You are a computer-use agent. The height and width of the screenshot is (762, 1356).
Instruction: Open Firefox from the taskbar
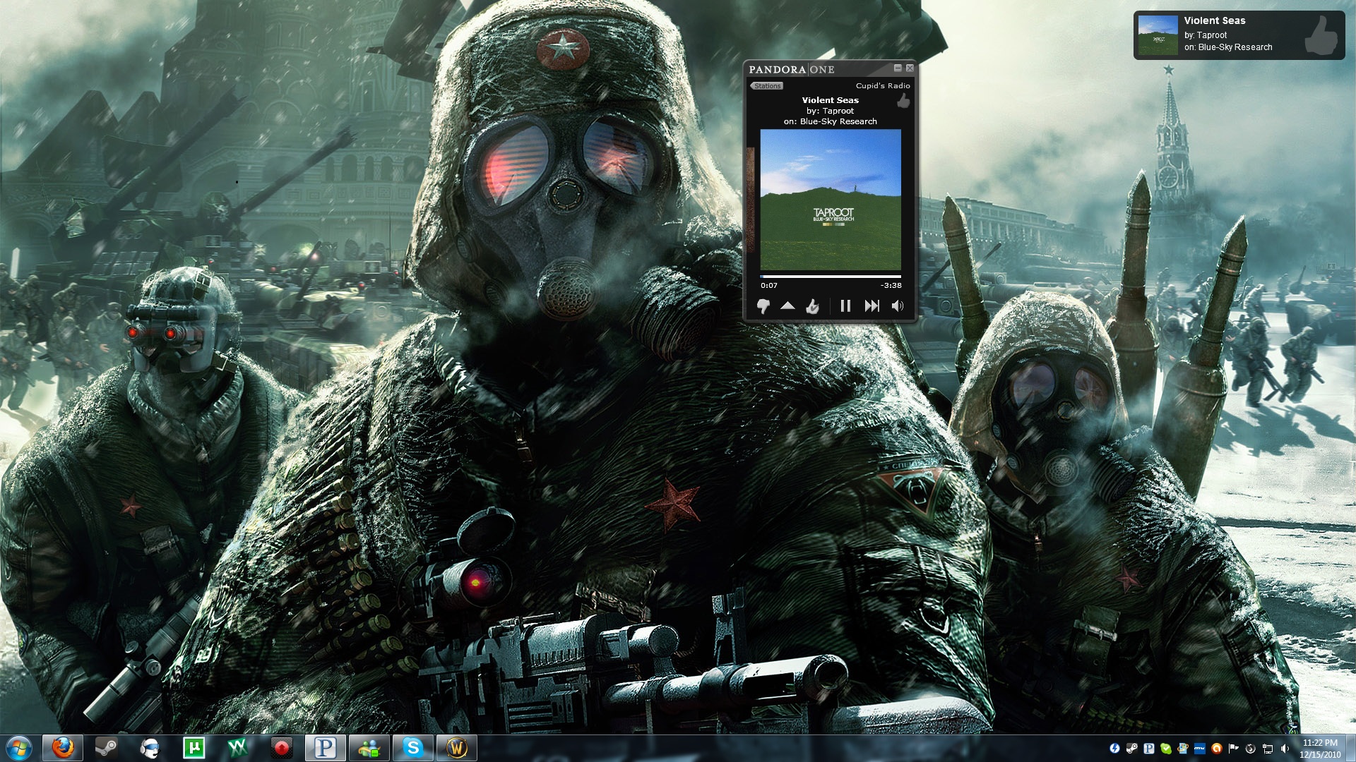pos(63,748)
